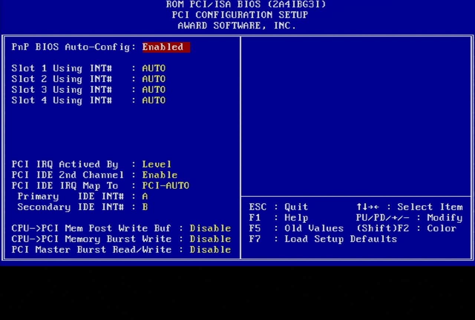Screen dimensions: 475x320
Task: Select Slot 4 Using INT# AUTO value
Action: click(154, 100)
